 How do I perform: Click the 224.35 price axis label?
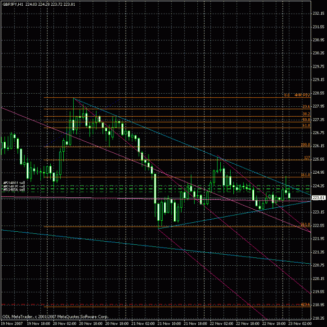coord(319,186)
